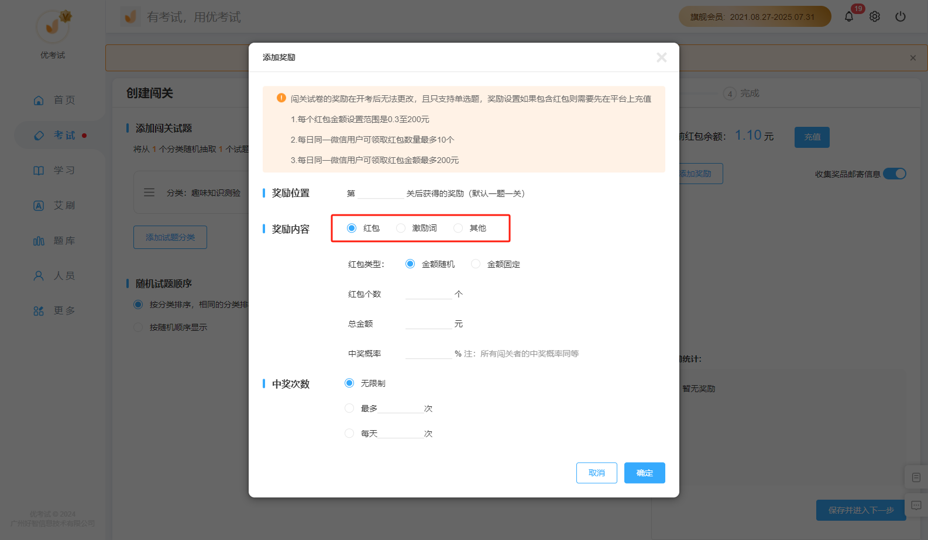The image size is (928, 540).
Task: Open 考试 in the sidebar
Action: click(60, 136)
